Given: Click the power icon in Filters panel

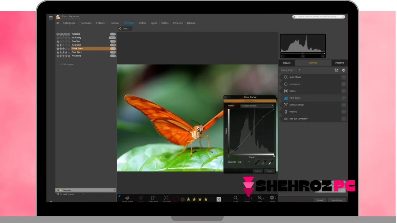Looking at the screenshot, I should pos(343,70).
